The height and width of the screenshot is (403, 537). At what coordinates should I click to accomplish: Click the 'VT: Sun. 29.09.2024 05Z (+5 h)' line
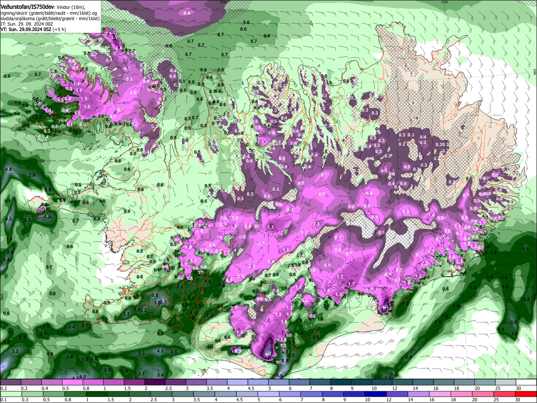click(x=33, y=29)
